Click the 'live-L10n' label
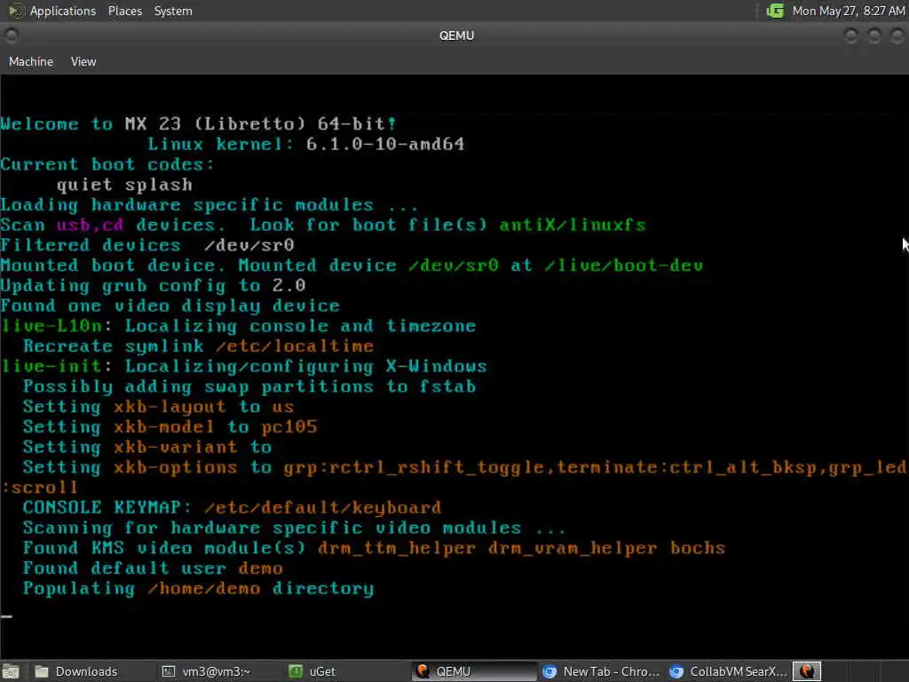 (51, 326)
